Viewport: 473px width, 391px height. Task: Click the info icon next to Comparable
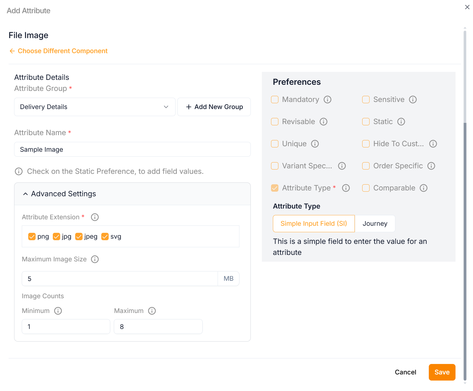pos(424,188)
